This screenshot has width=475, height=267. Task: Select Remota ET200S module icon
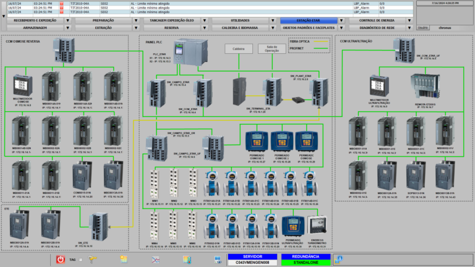tap(425, 86)
